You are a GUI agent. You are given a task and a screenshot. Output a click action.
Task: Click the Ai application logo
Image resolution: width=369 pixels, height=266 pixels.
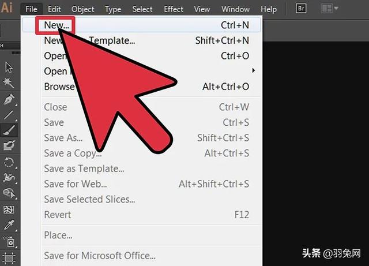(6, 8)
